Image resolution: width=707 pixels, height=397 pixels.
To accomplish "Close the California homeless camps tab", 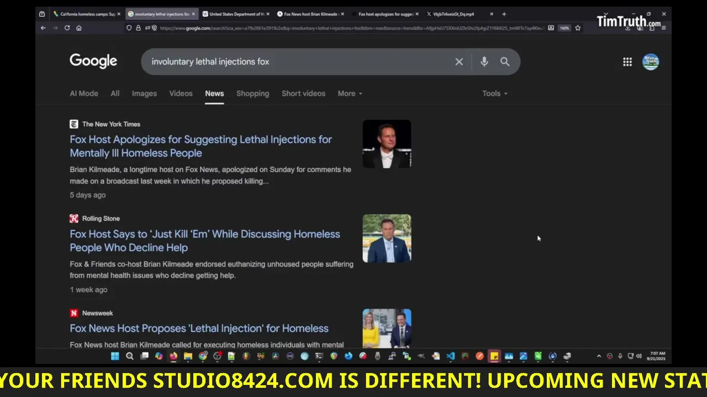I will [119, 14].
